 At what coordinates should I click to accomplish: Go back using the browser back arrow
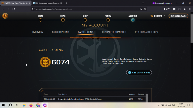point(3,9)
